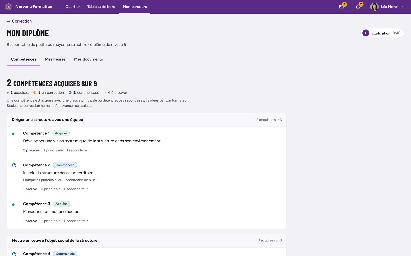The height and width of the screenshot is (256, 411).
Task: Open the 1 preuve link under Compétence 3
Action: click(30, 221)
